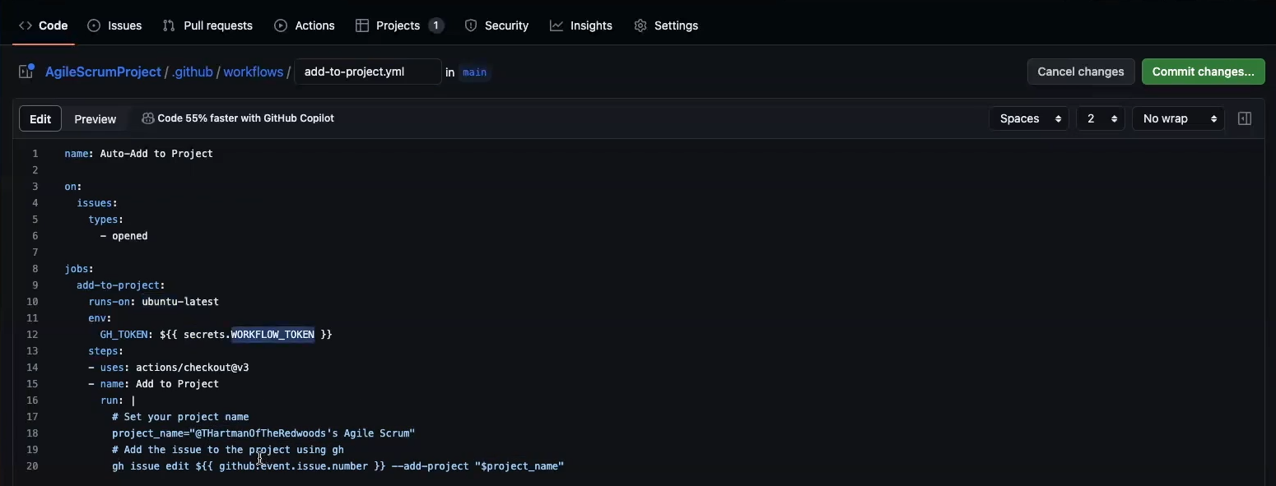The height and width of the screenshot is (486, 1276).
Task: Click the Insights graph icon
Action: point(557,25)
